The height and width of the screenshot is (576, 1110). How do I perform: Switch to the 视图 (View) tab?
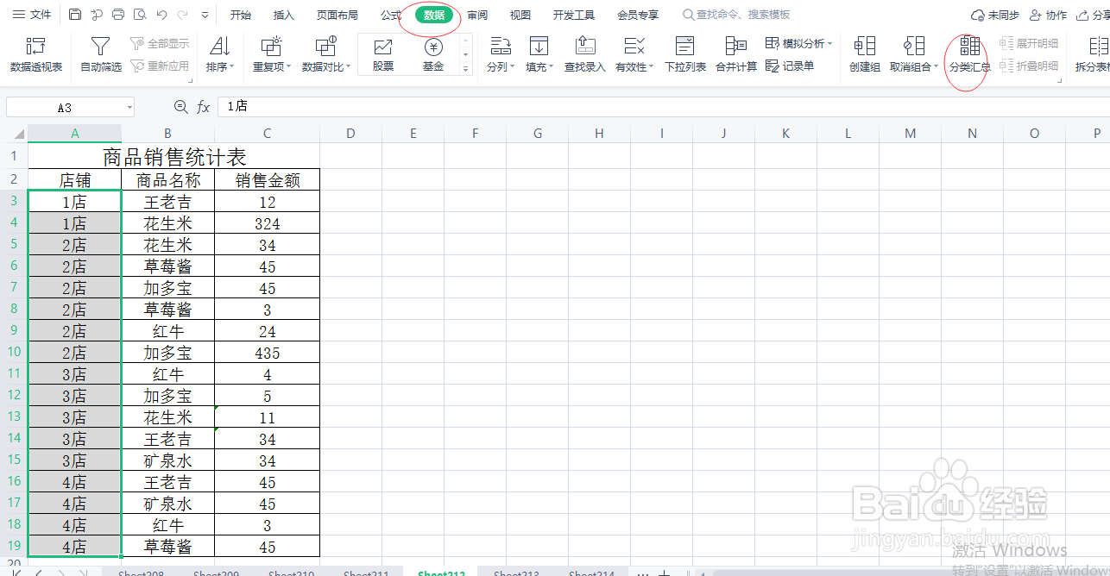[x=520, y=16]
